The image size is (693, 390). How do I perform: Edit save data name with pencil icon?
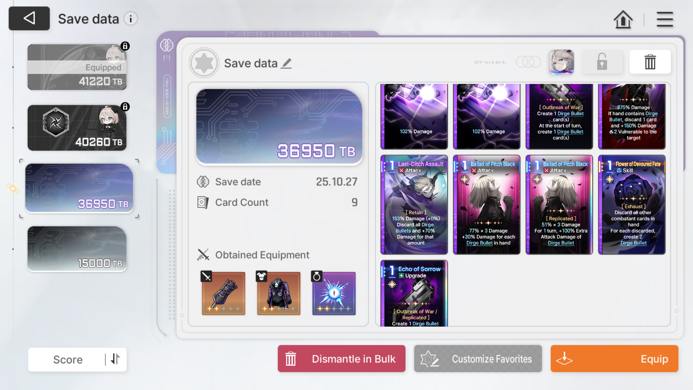[x=287, y=64]
